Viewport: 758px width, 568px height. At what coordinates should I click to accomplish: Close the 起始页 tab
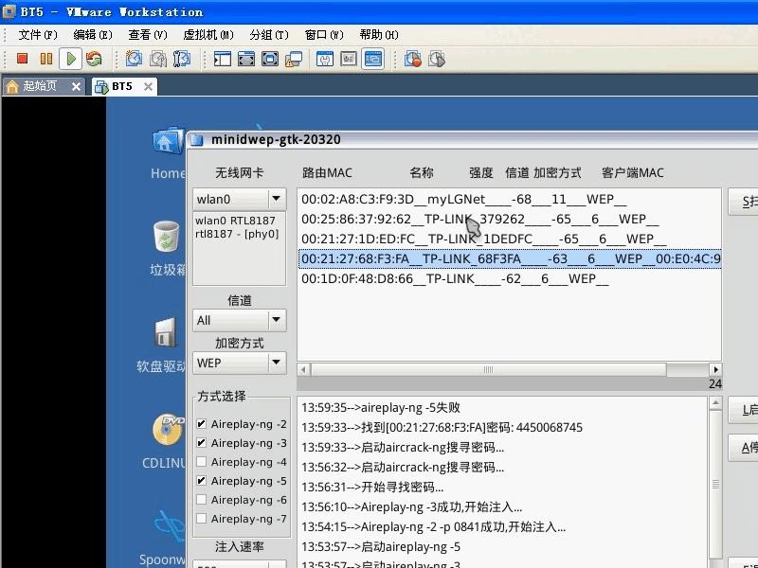[x=76, y=86]
